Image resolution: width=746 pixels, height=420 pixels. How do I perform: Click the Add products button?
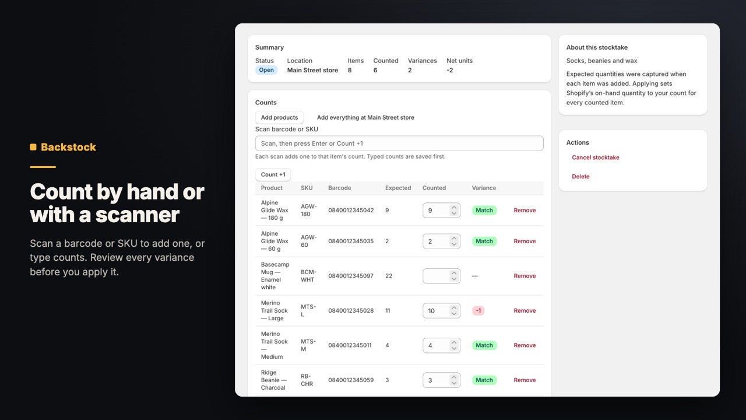[x=279, y=117]
